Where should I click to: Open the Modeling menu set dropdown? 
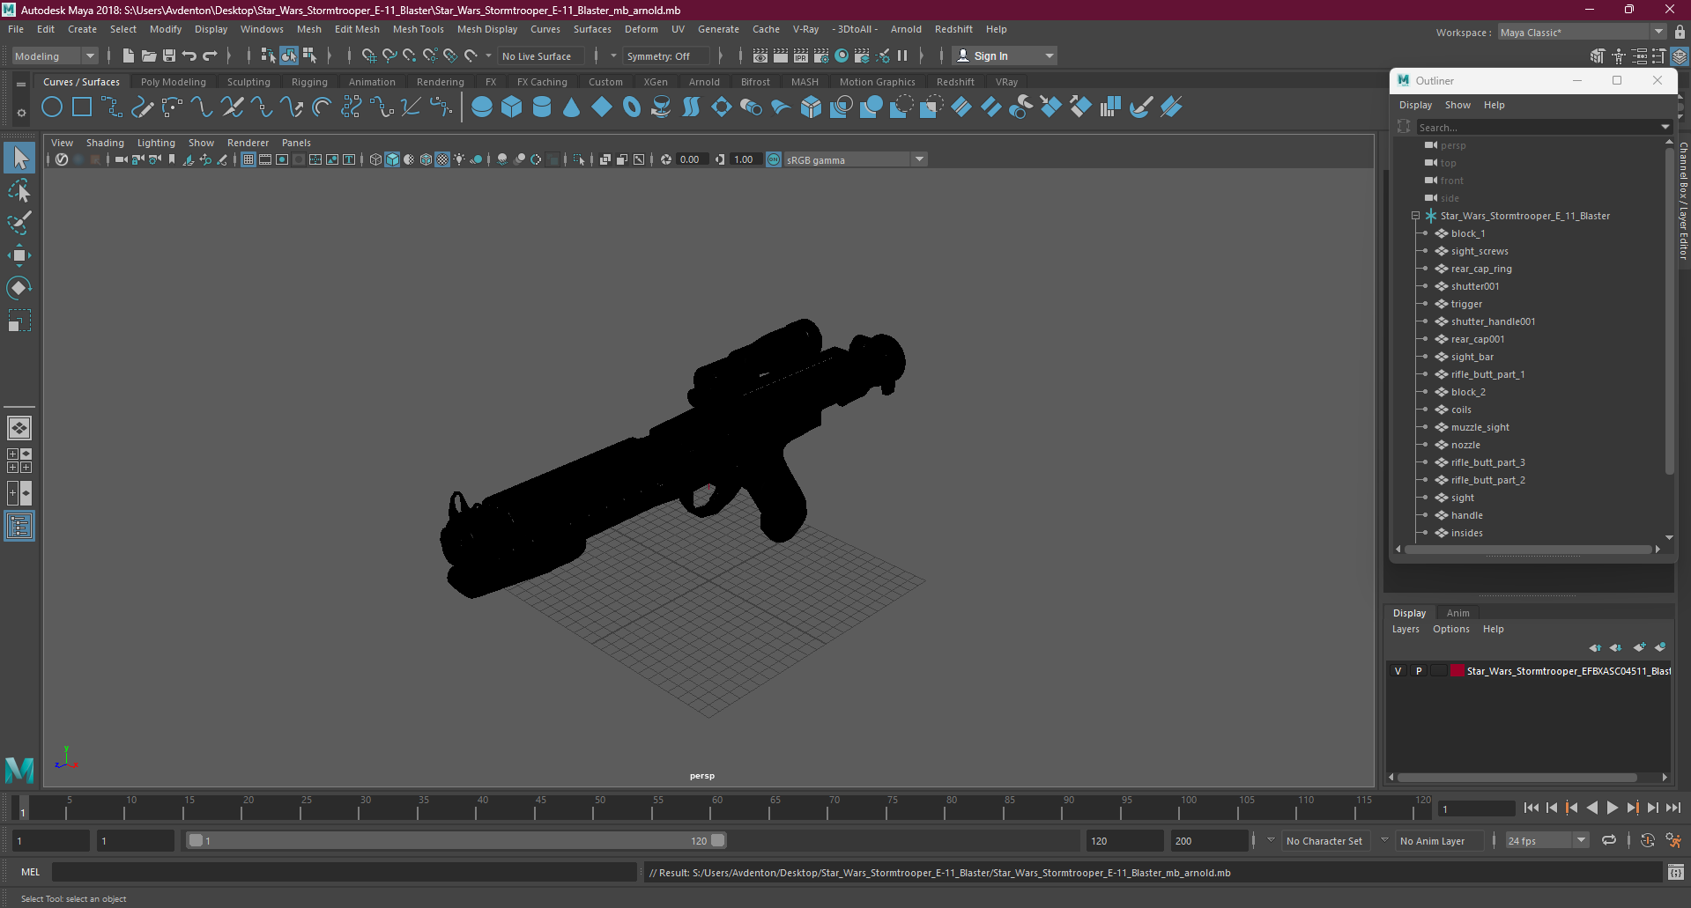pyautogui.click(x=55, y=55)
